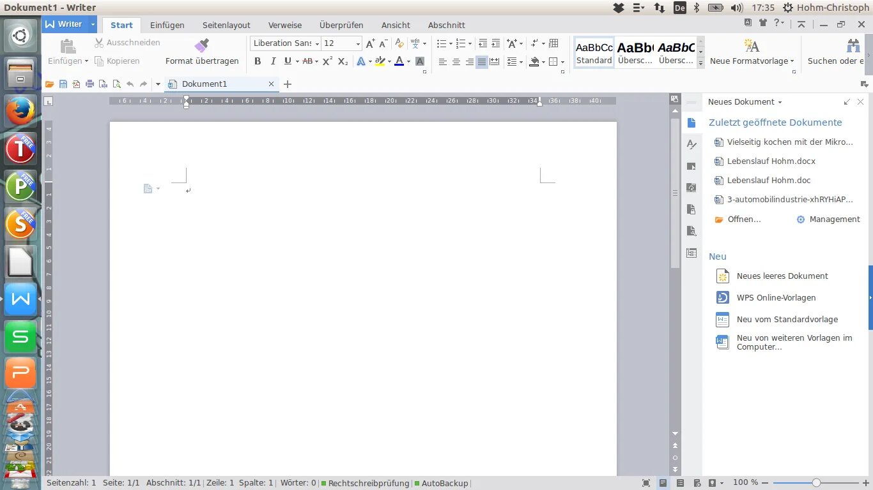Viewport: 873px width, 490px height.
Task: Clear formatting with eraser icon
Action: pyautogui.click(x=399, y=43)
